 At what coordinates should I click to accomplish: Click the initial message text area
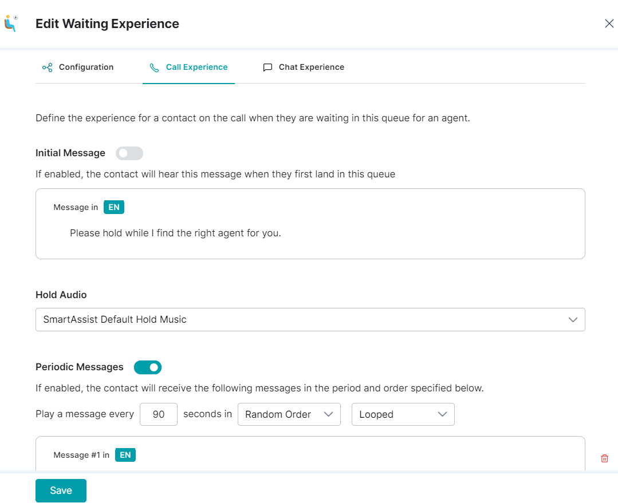pos(310,224)
